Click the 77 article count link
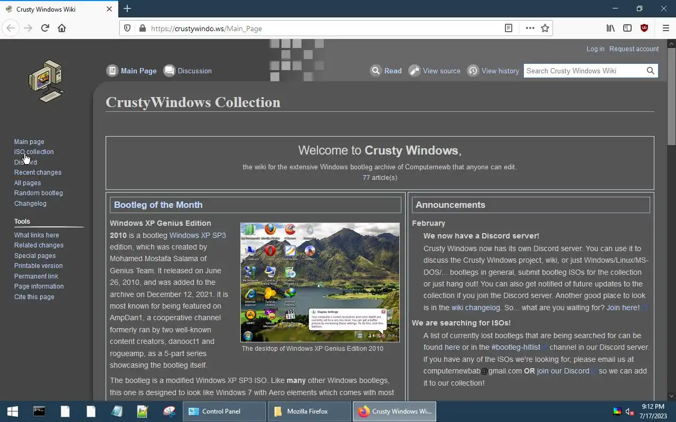 [x=366, y=178]
